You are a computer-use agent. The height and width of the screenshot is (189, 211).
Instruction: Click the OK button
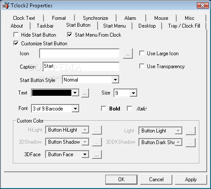121,180
